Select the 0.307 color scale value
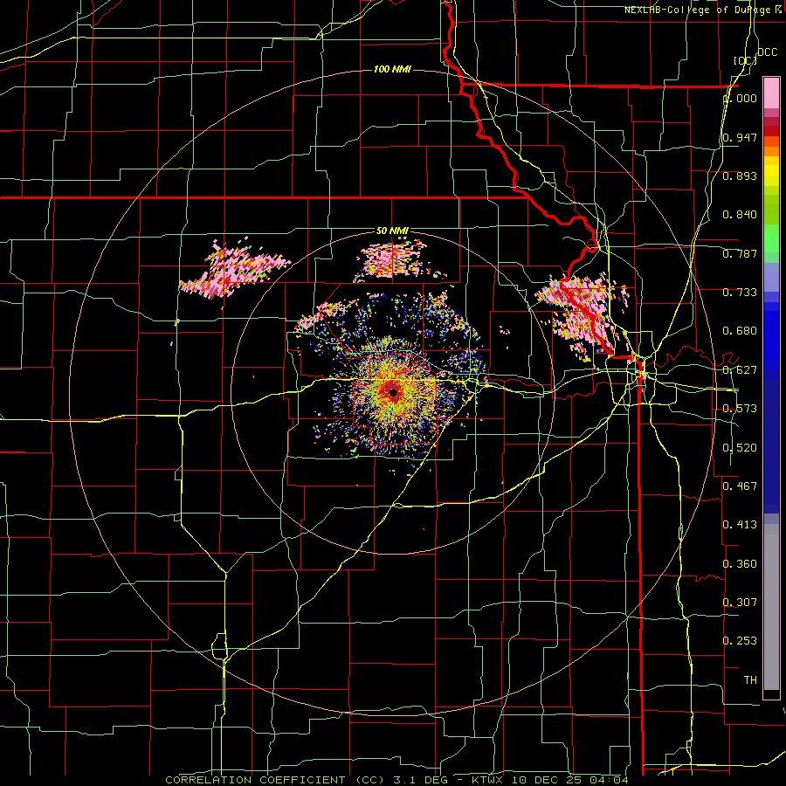Screen dimensions: 786x786 tap(740, 602)
